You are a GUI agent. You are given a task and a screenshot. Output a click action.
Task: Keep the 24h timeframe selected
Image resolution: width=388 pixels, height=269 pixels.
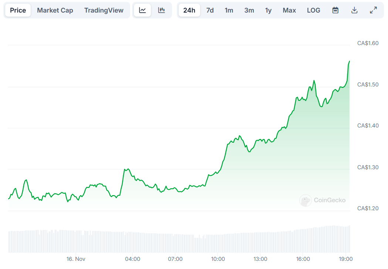pos(189,10)
